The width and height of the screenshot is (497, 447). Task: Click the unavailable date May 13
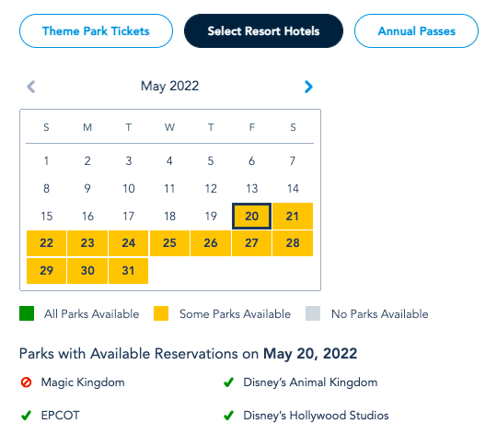pos(252,189)
